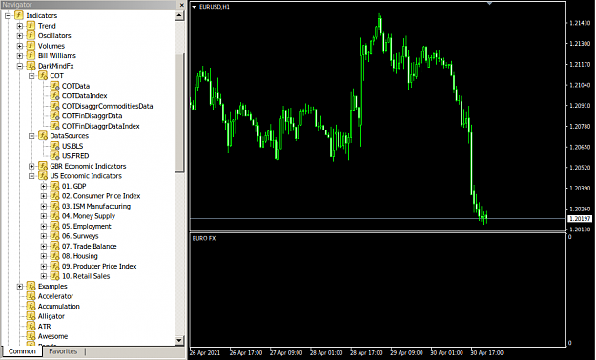Click the Trend folder icon
Image resolution: width=596 pixels, height=360 pixels.
(31, 26)
